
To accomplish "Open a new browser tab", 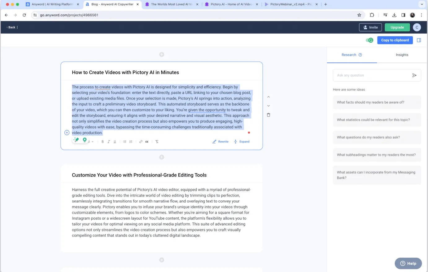I will click(x=325, y=4).
